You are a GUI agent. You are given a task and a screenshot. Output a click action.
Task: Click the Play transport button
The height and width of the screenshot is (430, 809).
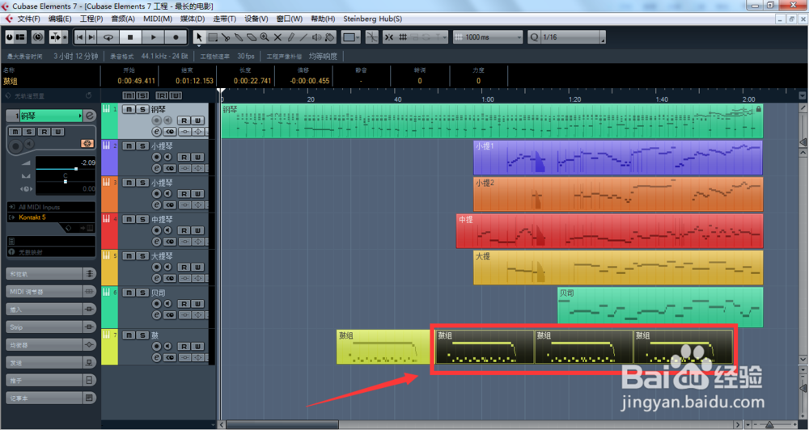(153, 37)
